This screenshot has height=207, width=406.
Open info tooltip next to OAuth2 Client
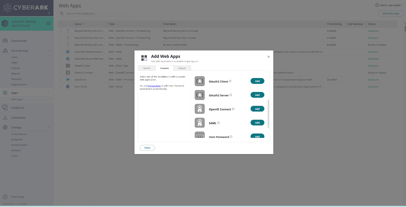pos(230,81)
